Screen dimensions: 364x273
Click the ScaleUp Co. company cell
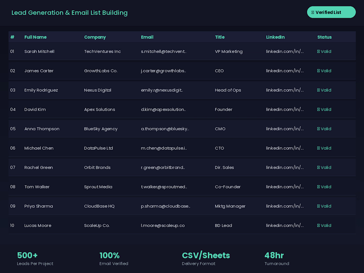(x=97, y=225)
